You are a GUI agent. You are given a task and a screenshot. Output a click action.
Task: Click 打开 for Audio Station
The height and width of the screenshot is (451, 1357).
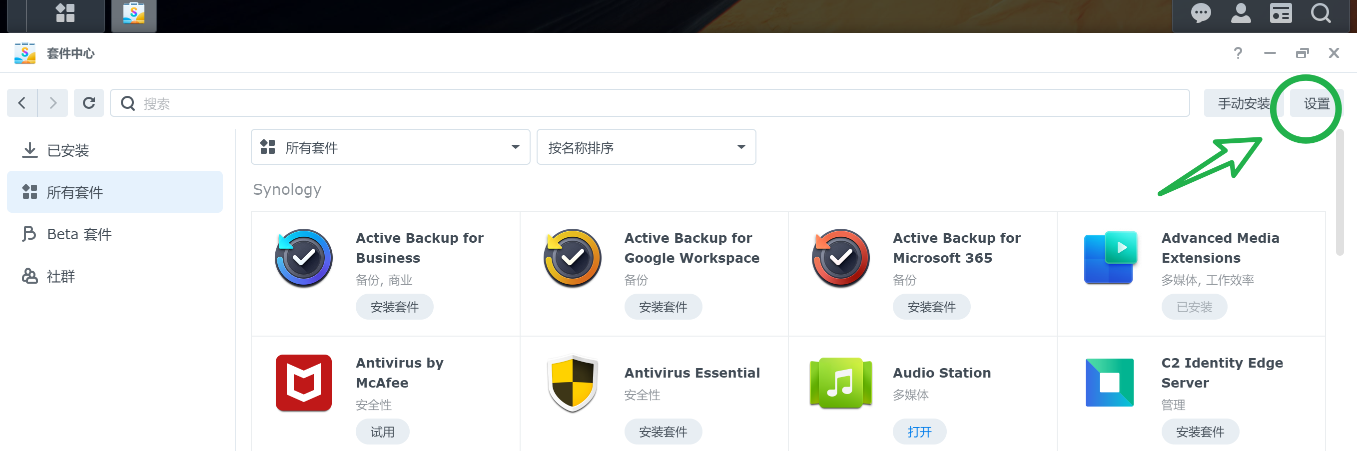pyautogui.click(x=919, y=432)
